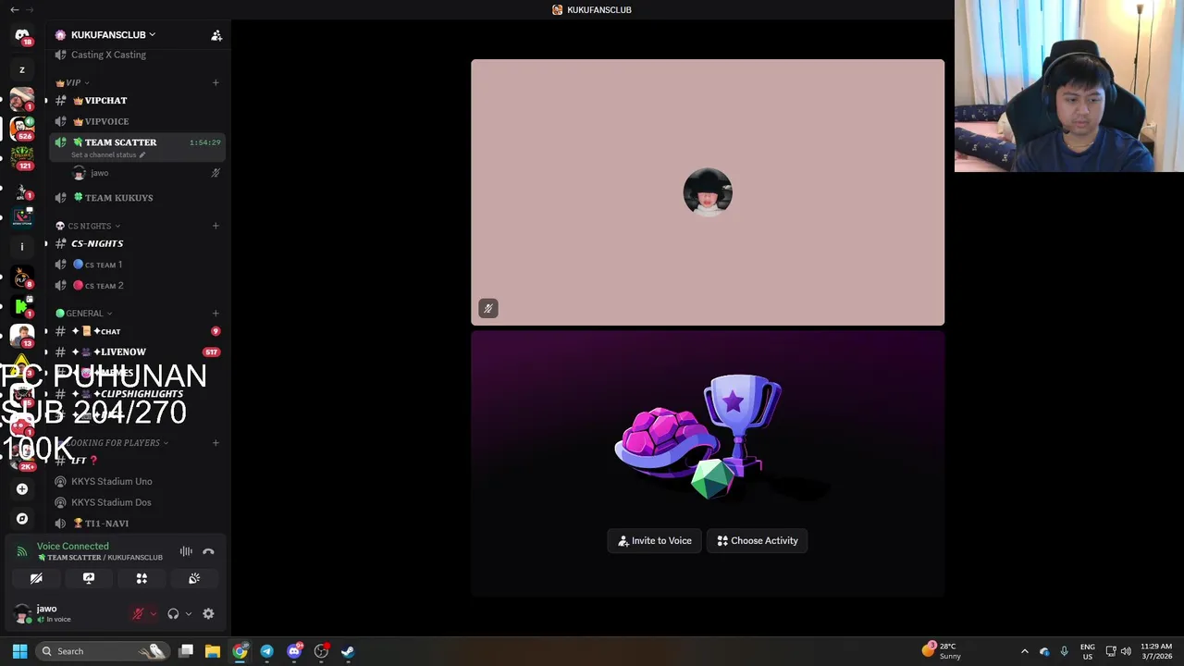Create channel in VIP category
1184x666 pixels.
click(216, 82)
